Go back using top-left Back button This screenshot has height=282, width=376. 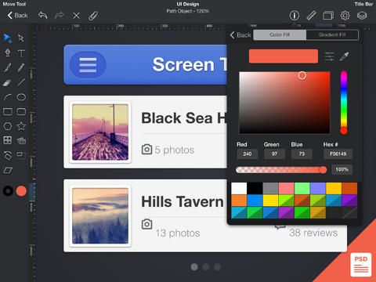point(18,16)
